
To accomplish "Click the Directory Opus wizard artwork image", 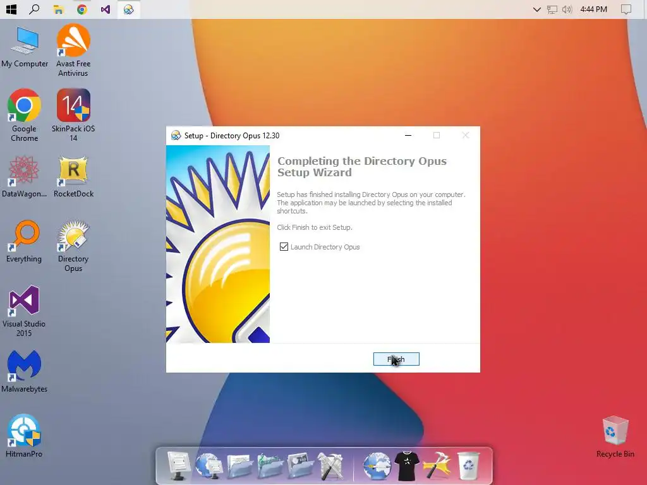I will coord(218,244).
